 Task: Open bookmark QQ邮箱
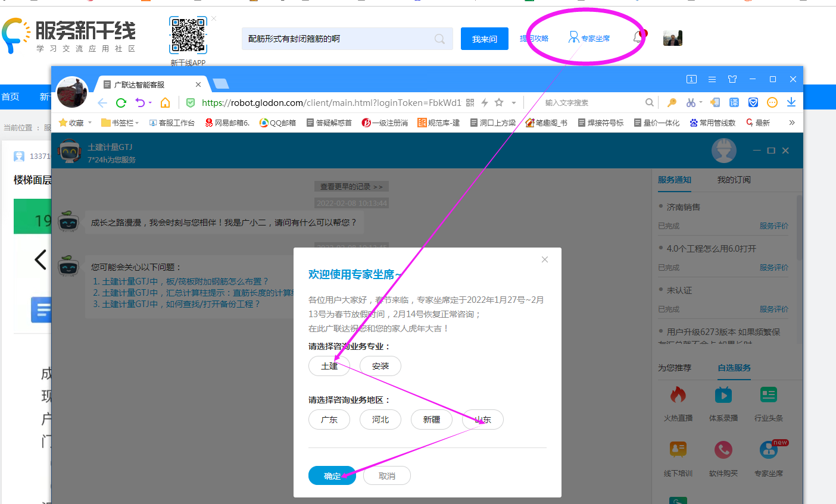pos(277,123)
